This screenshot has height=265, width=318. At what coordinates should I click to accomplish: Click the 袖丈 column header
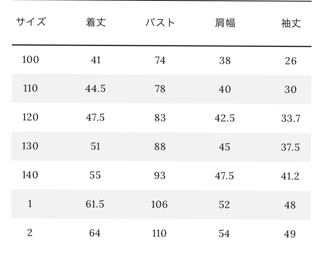(291, 23)
